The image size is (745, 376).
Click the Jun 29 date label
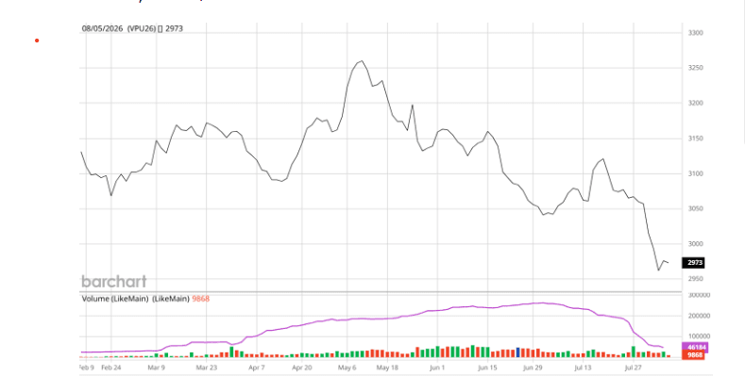(x=533, y=368)
